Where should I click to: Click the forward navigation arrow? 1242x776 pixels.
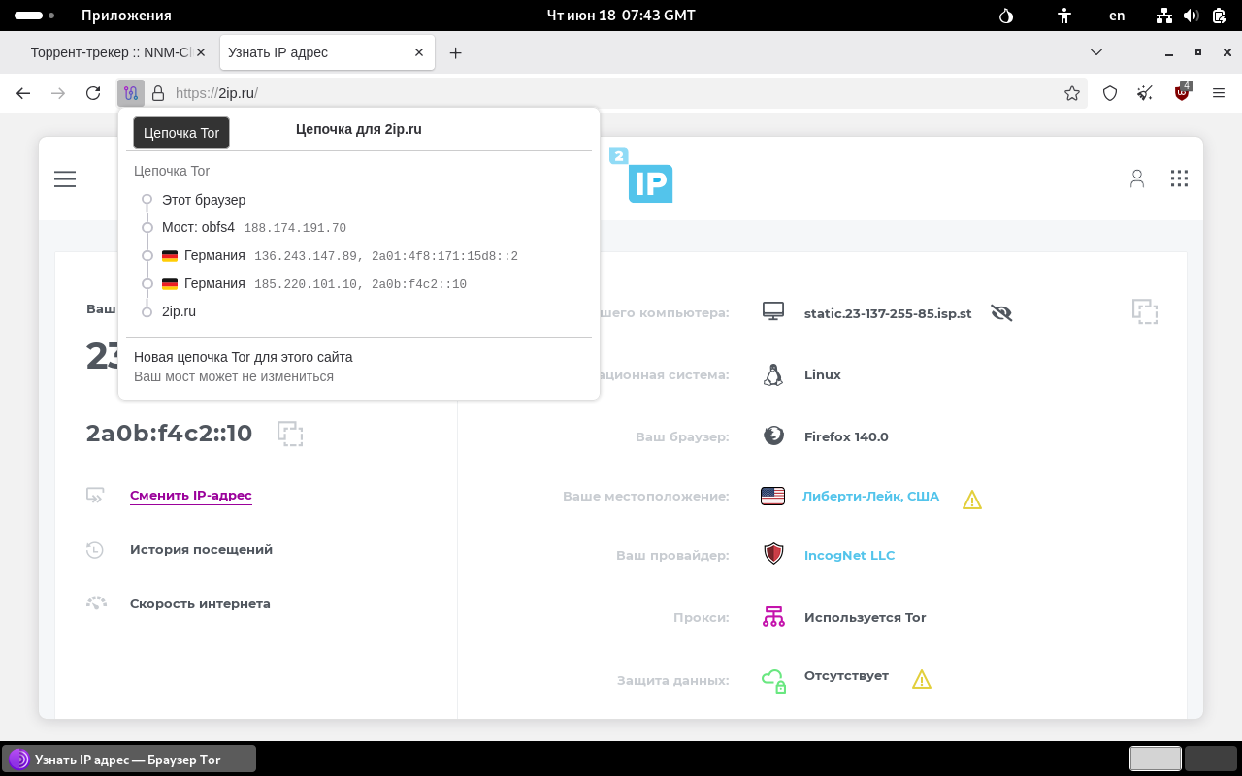pos(58,93)
